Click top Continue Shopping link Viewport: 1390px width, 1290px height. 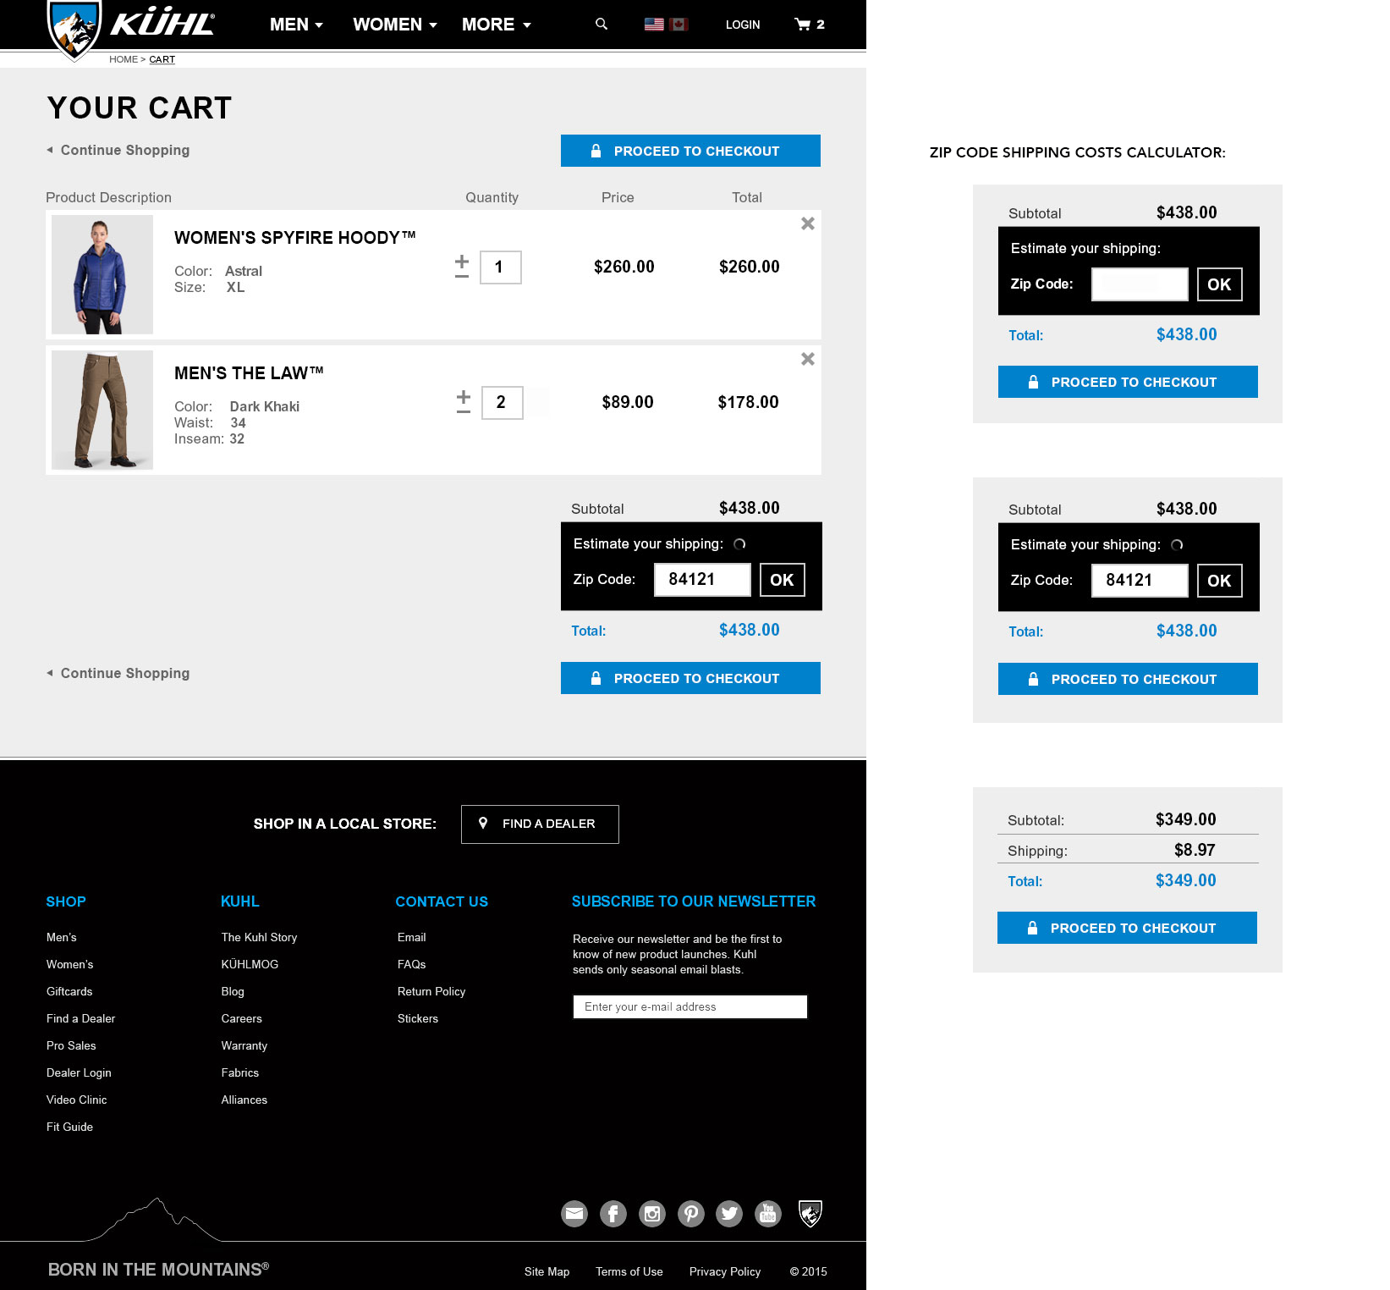click(118, 150)
